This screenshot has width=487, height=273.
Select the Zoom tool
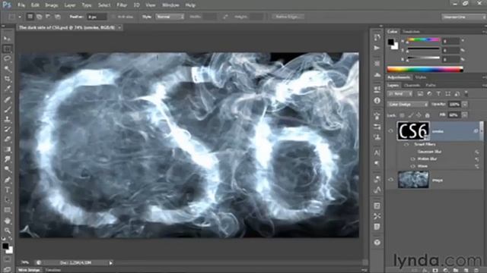click(x=8, y=231)
